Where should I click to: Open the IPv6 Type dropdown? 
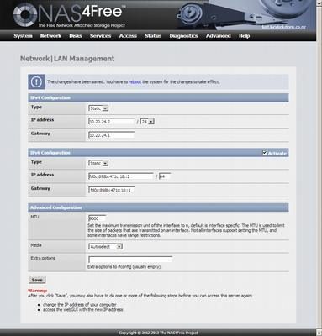pos(98,163)
